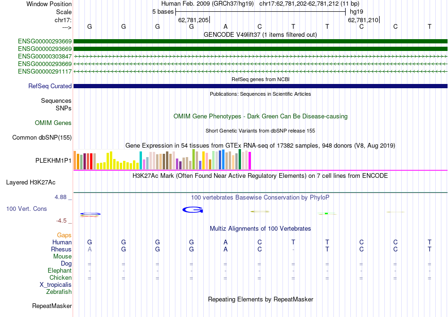Click the 'chr17:62,781,202-62,781,212 (11 bp)' position text
Screen dimensions: 448x317
[309, 4]
